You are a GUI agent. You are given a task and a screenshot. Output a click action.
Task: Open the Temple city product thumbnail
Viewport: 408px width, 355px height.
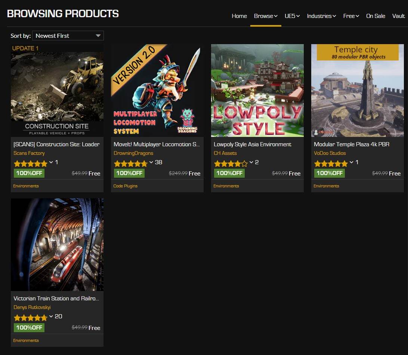(x=358, y=90)
